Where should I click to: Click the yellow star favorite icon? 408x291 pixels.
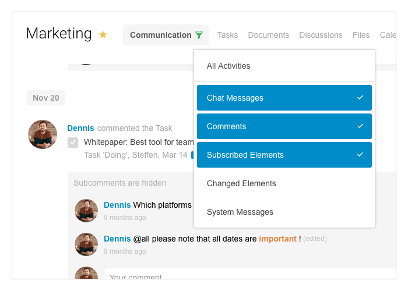point(103,35)
